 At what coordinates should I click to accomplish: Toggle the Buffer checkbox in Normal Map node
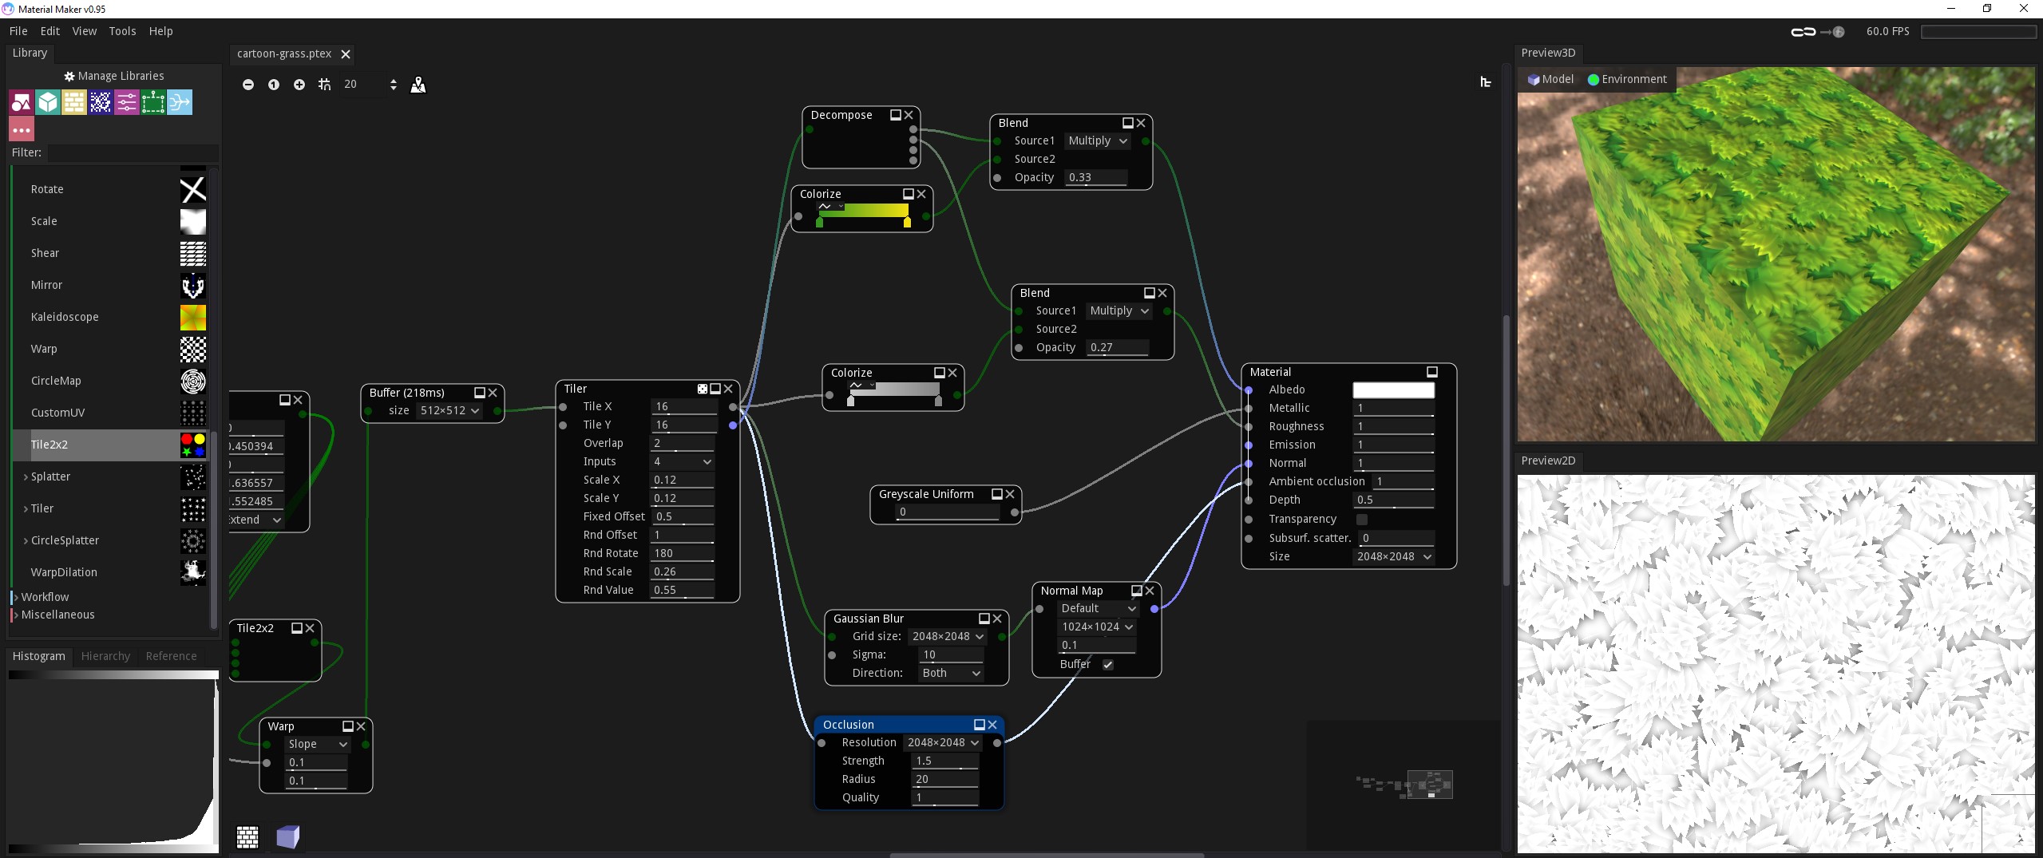[1108, 665]
